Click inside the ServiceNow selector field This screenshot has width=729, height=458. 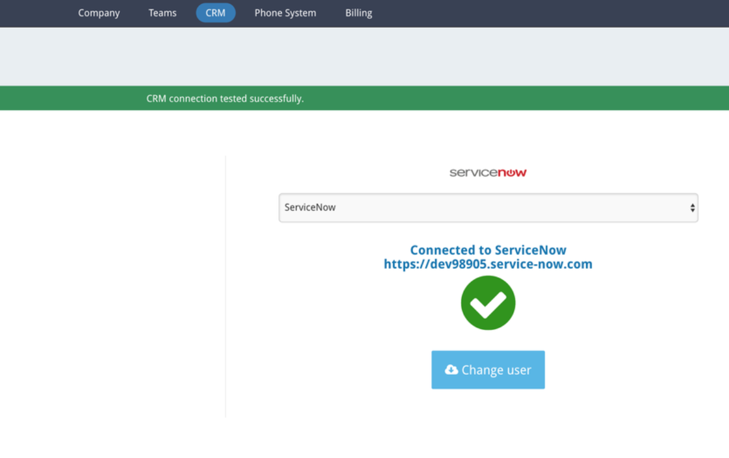coord(416,207)
